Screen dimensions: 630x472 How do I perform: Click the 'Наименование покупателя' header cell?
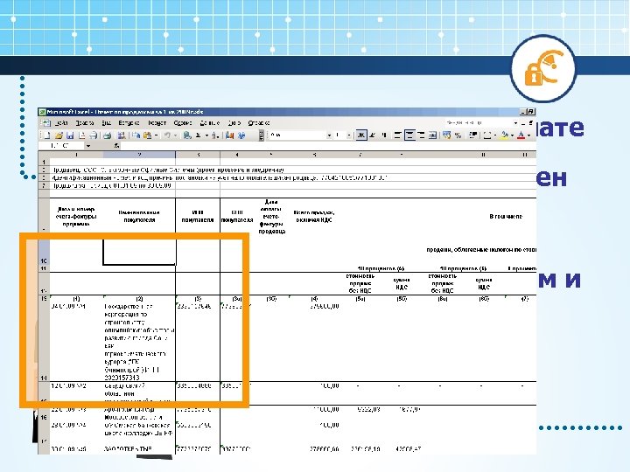[x=139, y=216]
